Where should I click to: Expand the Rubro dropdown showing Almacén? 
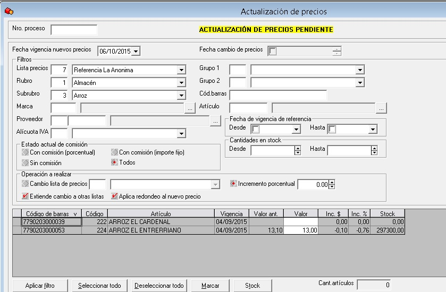(181, 83)
